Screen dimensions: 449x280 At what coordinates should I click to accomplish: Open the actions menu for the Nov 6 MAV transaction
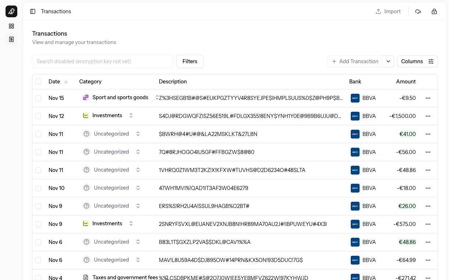coord(428,260)
